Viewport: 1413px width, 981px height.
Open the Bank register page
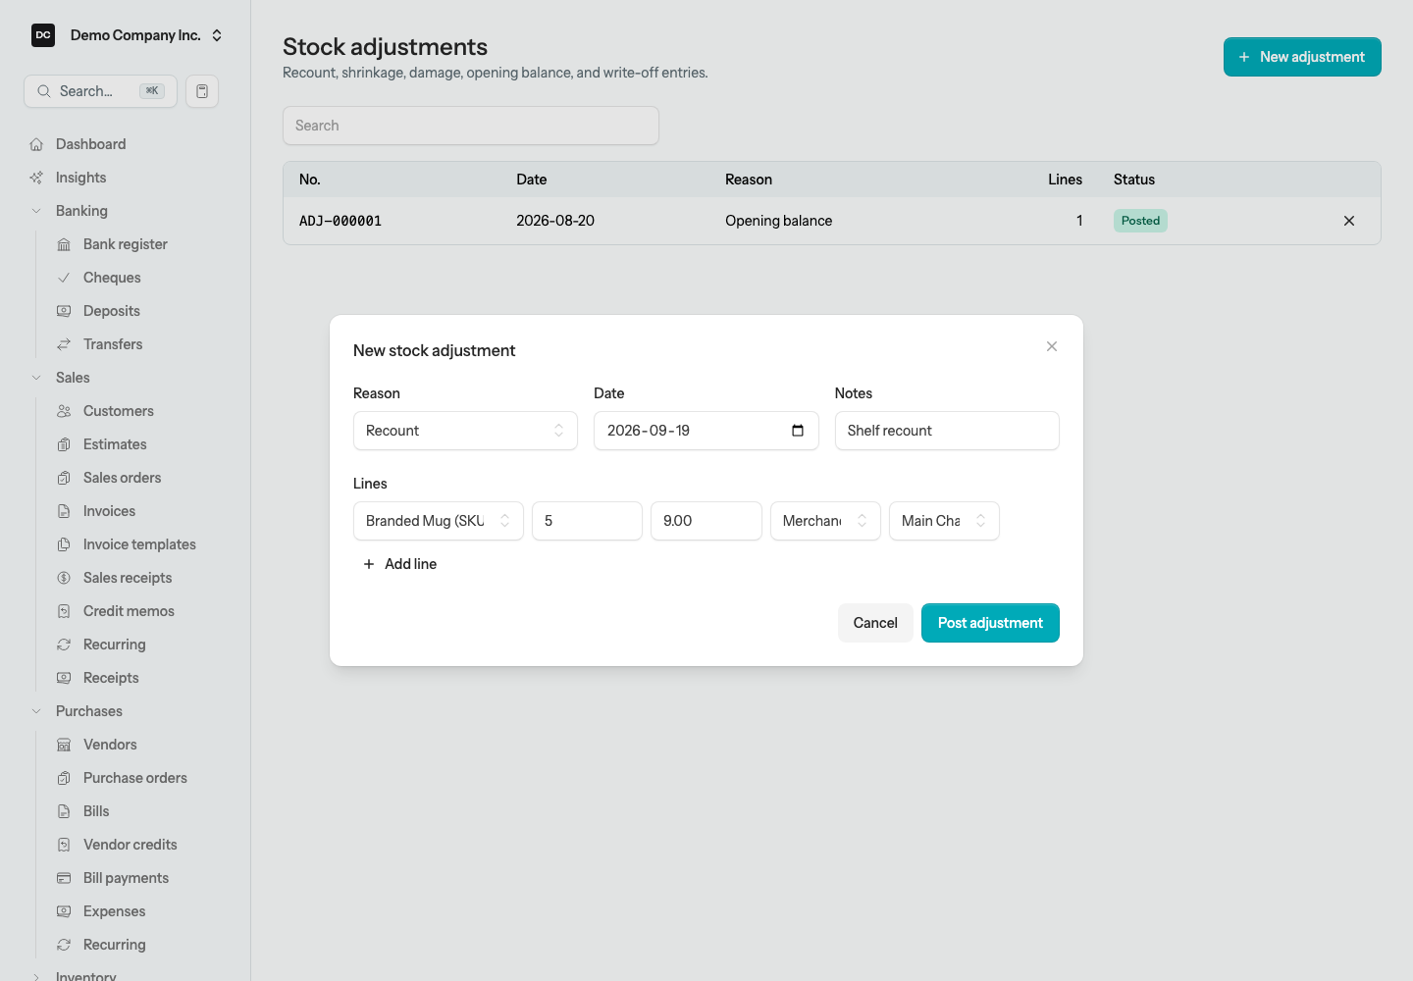point(125,244)
